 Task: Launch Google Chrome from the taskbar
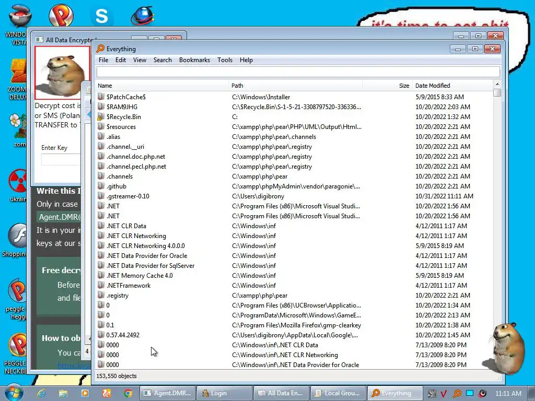(x=128, y=393)
